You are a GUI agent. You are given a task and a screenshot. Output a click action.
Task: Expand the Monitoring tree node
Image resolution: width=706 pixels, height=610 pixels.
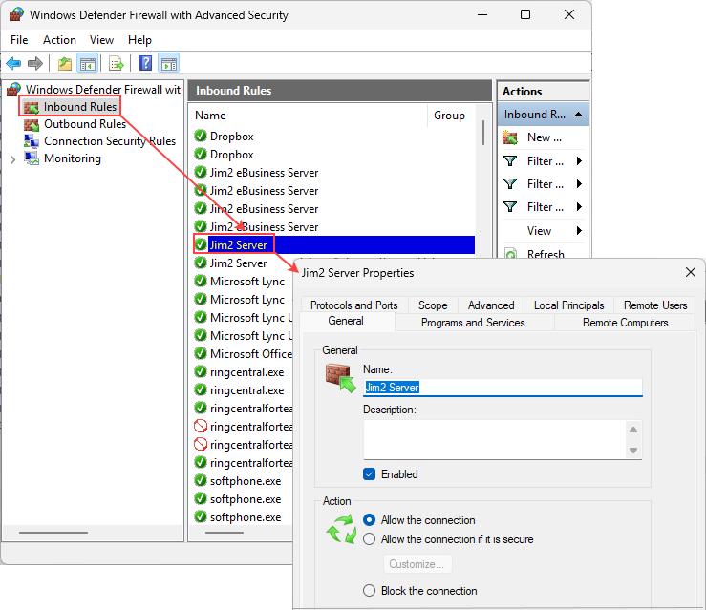(13, 159)
